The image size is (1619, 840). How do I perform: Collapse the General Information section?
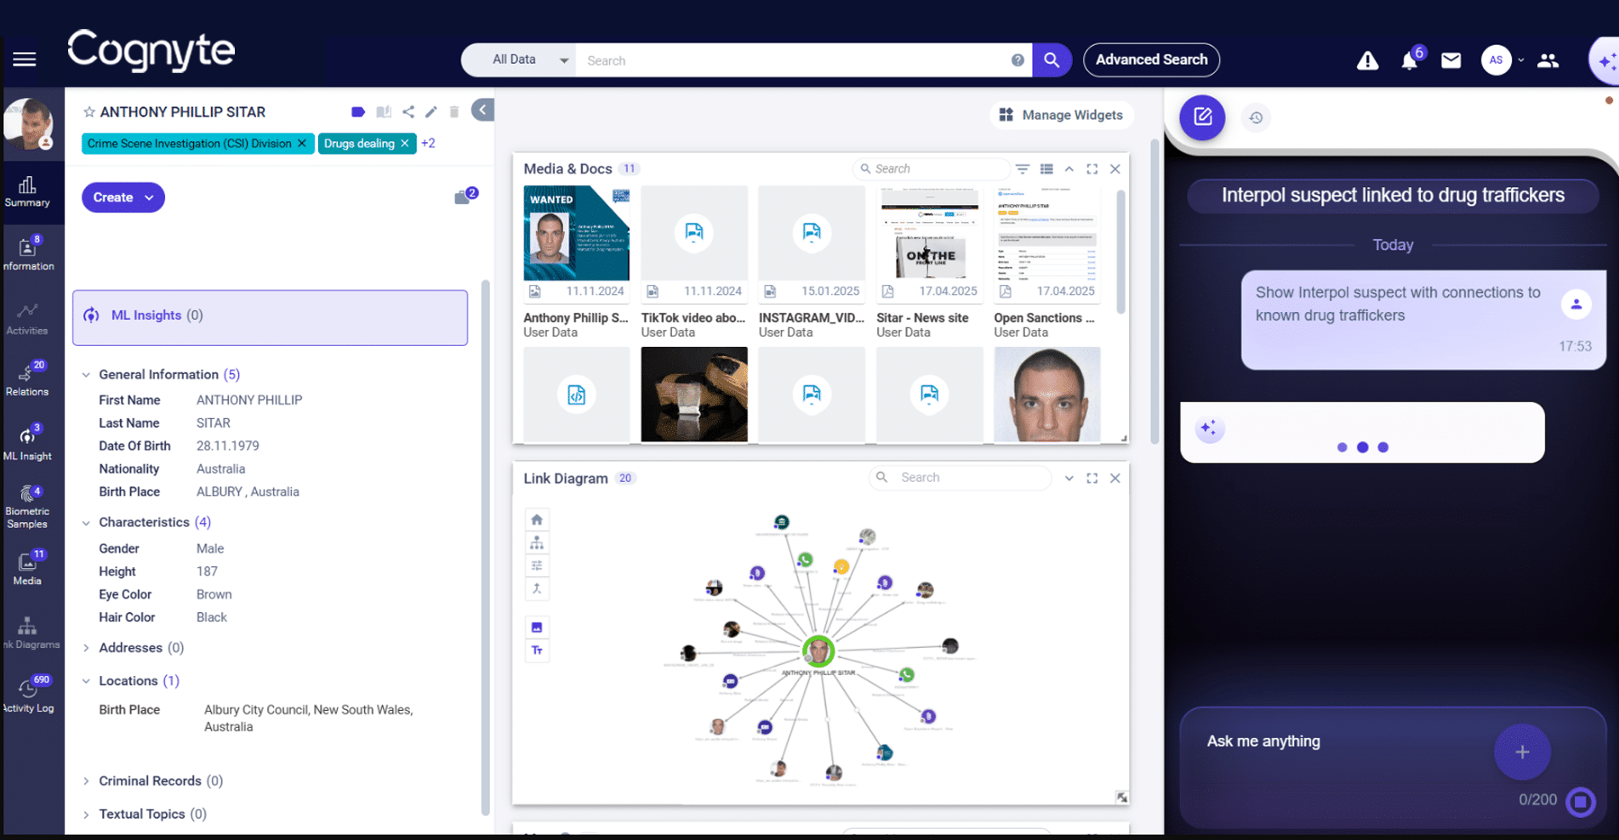coord(85,374)
